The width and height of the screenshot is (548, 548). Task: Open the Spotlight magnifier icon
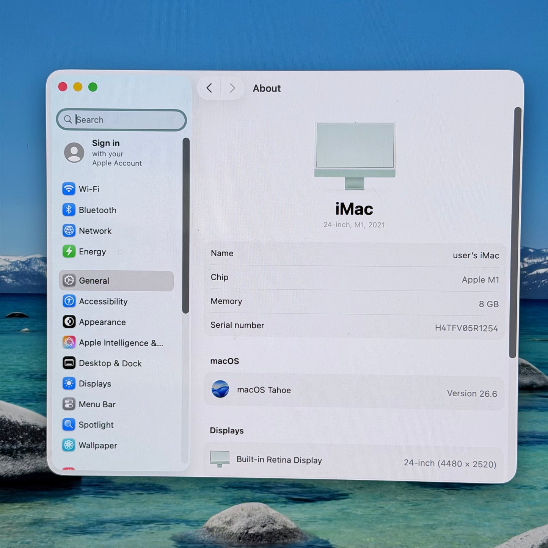pyautogui.click(x=69, y=425)
